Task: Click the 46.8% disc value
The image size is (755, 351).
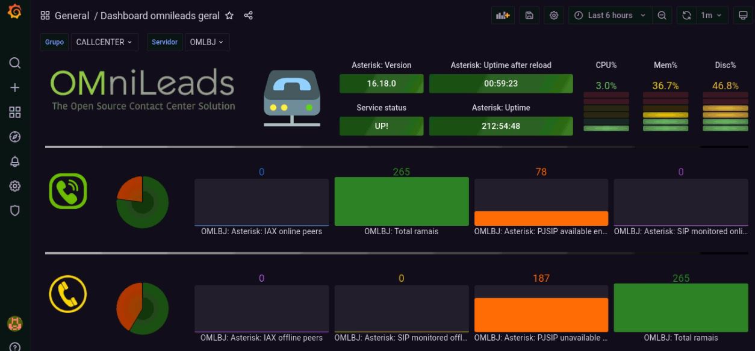Action: click(725, 85)
